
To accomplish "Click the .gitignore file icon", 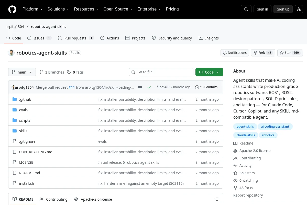I will (x=15, y=141).
